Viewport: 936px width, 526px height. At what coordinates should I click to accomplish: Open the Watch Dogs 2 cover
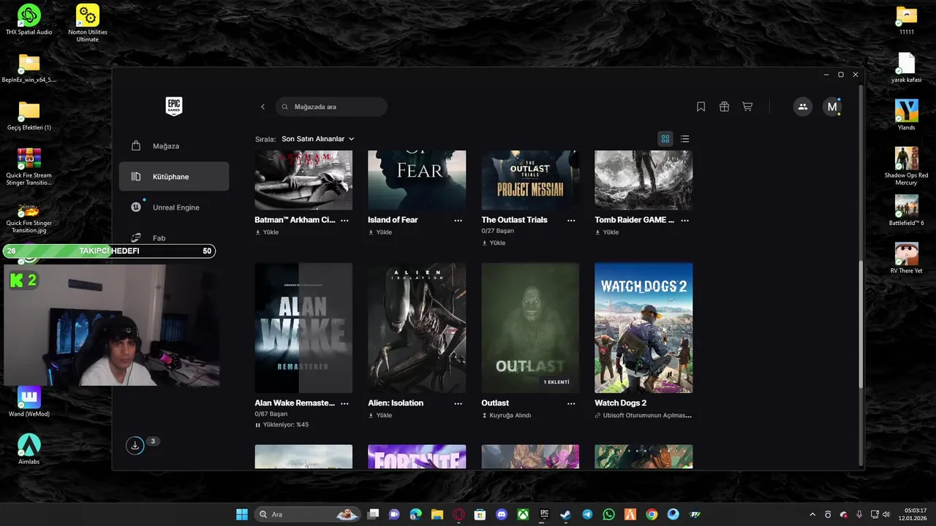(643, 328)
